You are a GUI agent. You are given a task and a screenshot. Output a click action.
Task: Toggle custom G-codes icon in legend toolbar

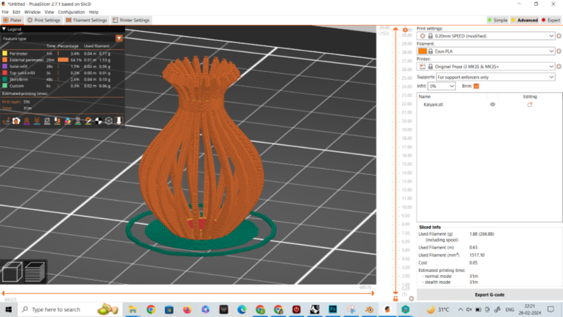pos(88,121)
